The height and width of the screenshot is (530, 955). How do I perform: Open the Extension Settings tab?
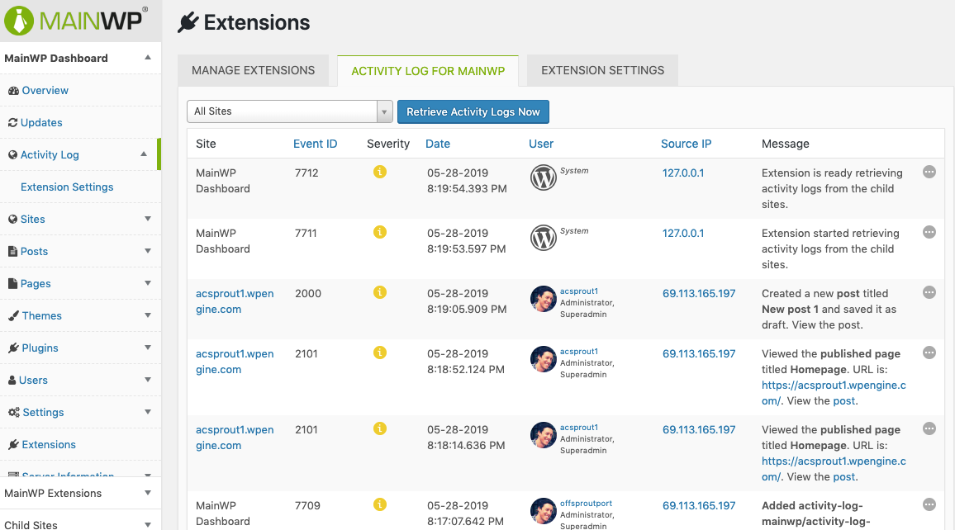pyautogui.click(x=603, y=71)
